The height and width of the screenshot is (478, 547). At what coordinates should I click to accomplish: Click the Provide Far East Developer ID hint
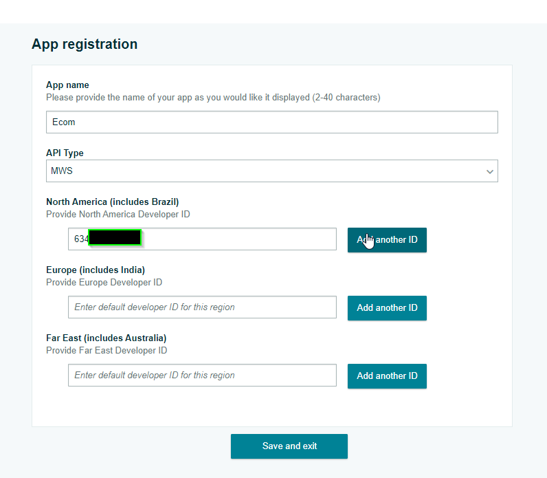107,350
